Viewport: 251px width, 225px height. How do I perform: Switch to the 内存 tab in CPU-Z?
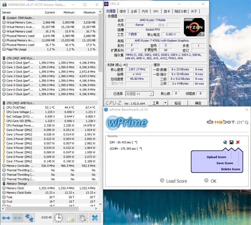point(145,11)
